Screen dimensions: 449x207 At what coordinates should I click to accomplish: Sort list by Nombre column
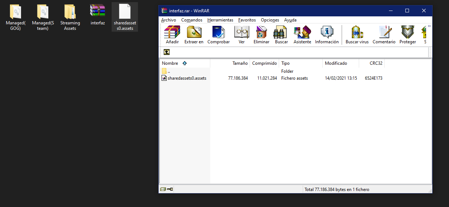[184, 63]
